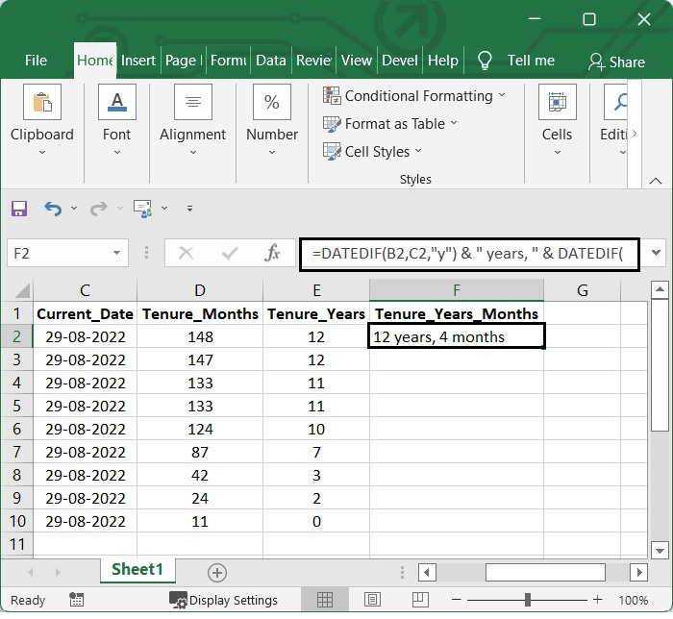Select the Sheet1 worksheet tab

(137, 570)
